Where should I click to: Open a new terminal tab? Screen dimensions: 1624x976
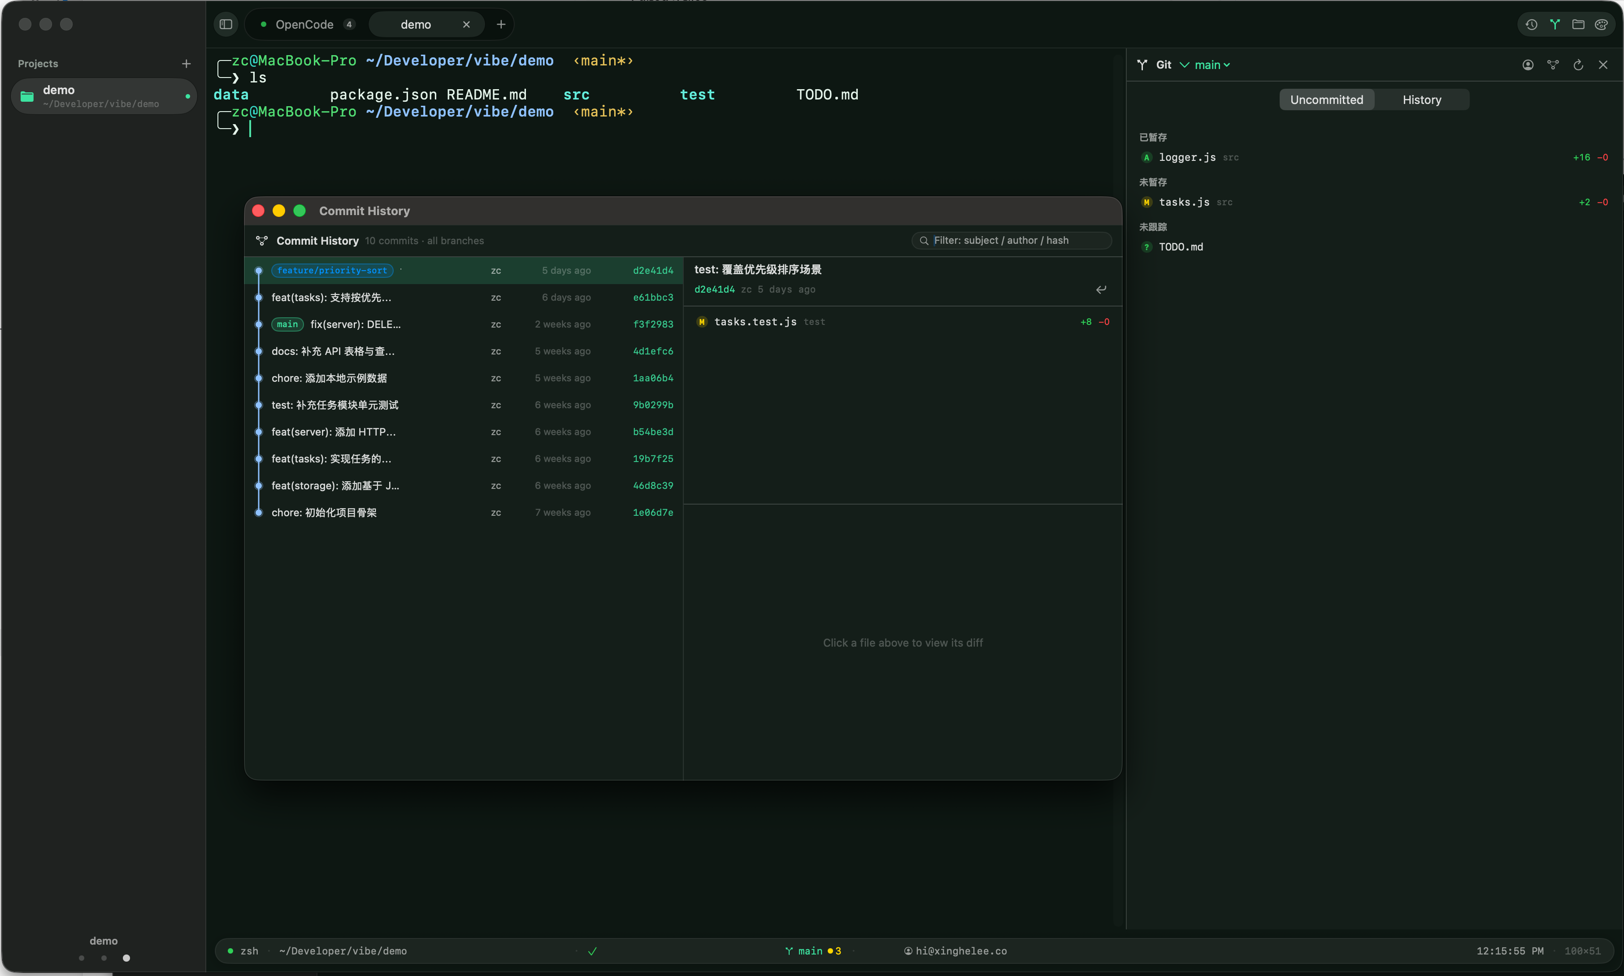pos(501,24)
